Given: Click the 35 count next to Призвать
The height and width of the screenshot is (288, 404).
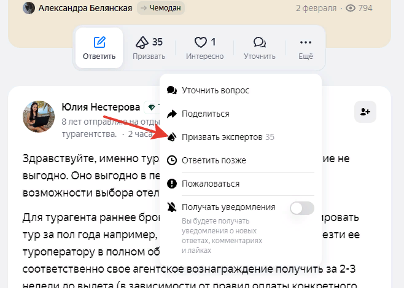Looking at the screenshot, I should pos(157,42).
